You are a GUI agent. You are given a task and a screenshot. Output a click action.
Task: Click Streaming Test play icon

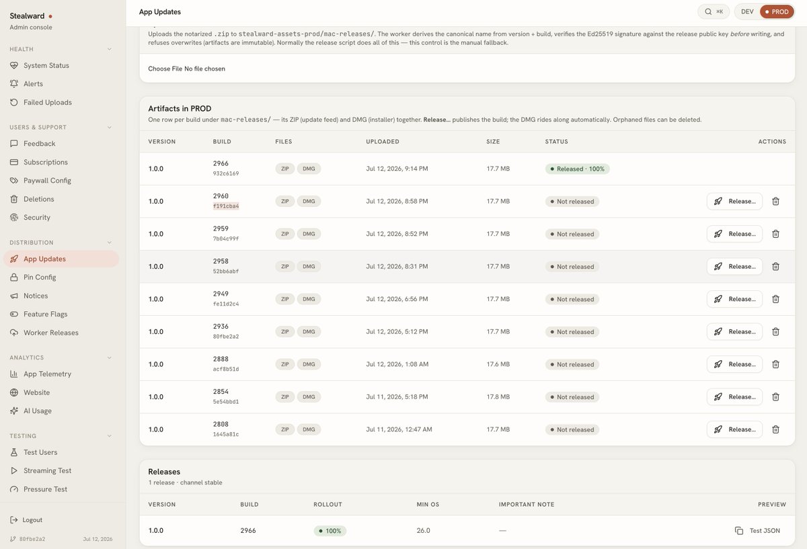pyautogui.click(x=14, y=471)
